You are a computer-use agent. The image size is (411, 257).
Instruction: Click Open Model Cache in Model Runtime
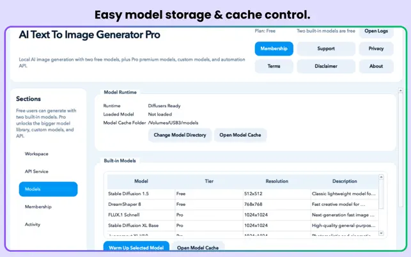[x=240, y=135]
